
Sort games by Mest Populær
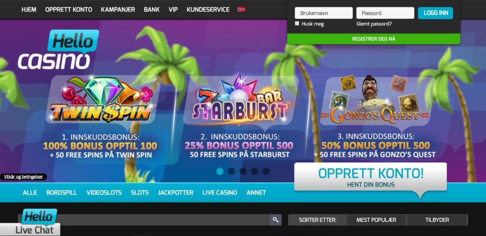tap(376, 220)
